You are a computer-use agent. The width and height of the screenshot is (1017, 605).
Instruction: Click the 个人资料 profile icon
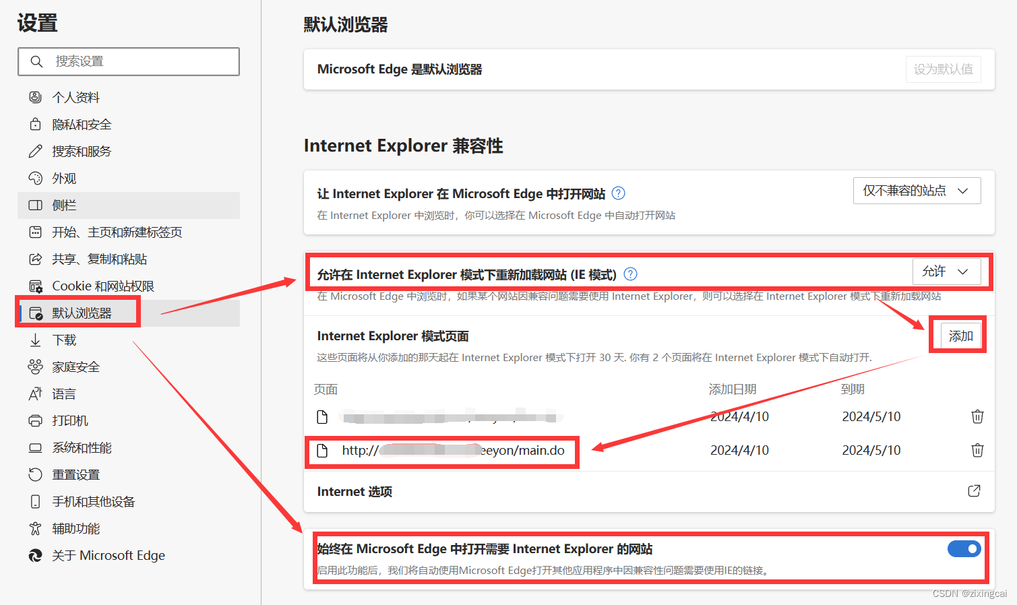pyautogui.click(x=35, y=97)
